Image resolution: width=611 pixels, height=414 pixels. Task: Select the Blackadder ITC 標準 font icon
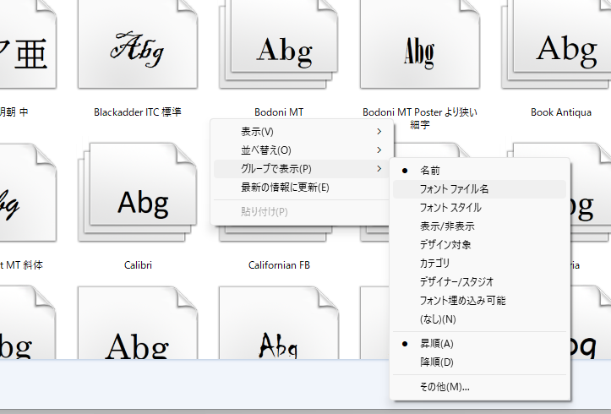(138, 44)
